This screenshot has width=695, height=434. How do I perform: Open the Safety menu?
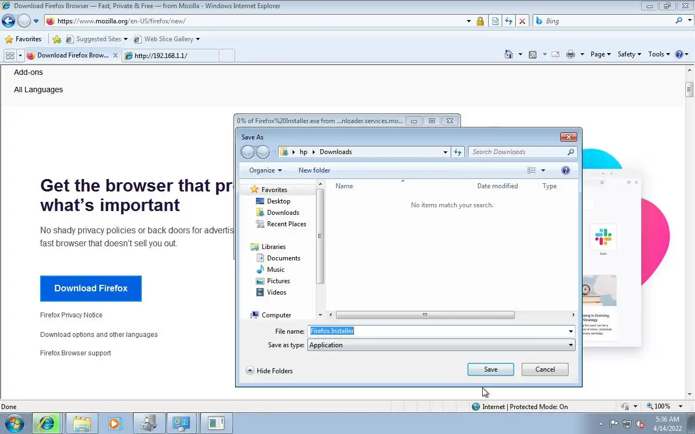[629, 54]
